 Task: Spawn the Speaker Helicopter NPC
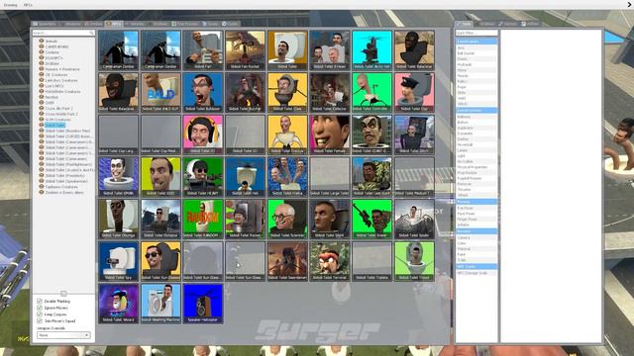pos(202,304)
